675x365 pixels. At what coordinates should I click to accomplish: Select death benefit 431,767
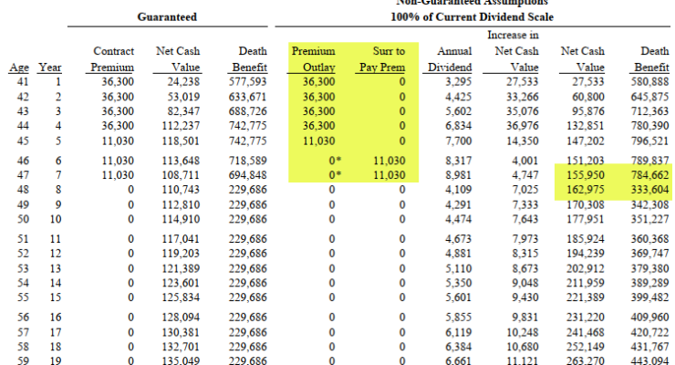click(x=650, y=347)
